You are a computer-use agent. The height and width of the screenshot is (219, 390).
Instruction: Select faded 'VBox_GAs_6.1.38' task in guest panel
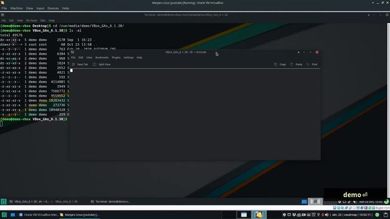coord(64,201)
